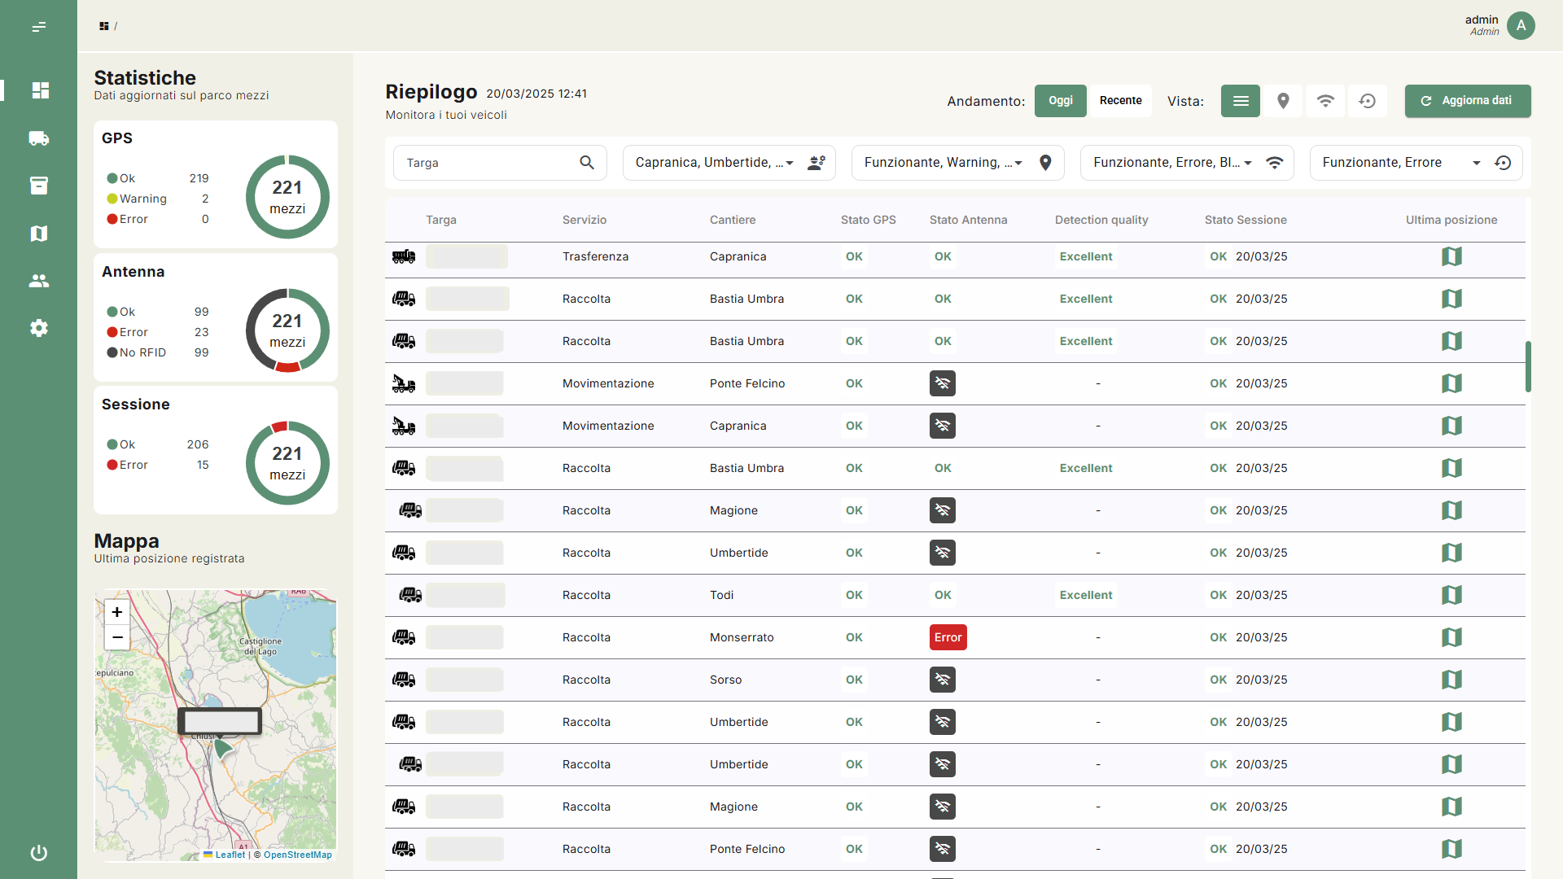Click the power logout icon

click(38, 853)
